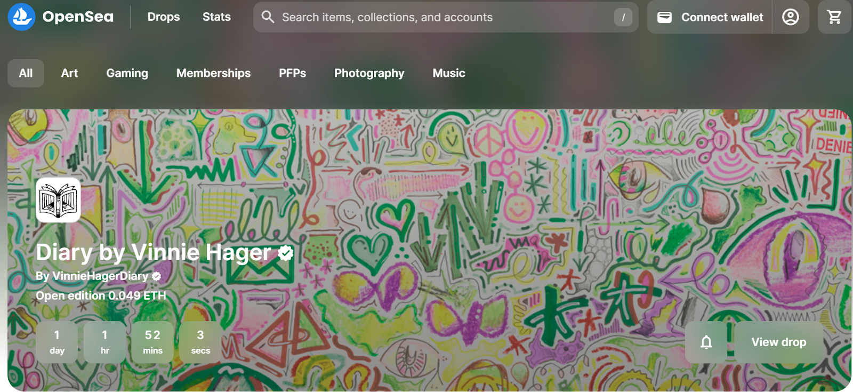Click the wallet icon beside Connect wallet
Viewport: 853px width, 392px height.
point(664,17)
